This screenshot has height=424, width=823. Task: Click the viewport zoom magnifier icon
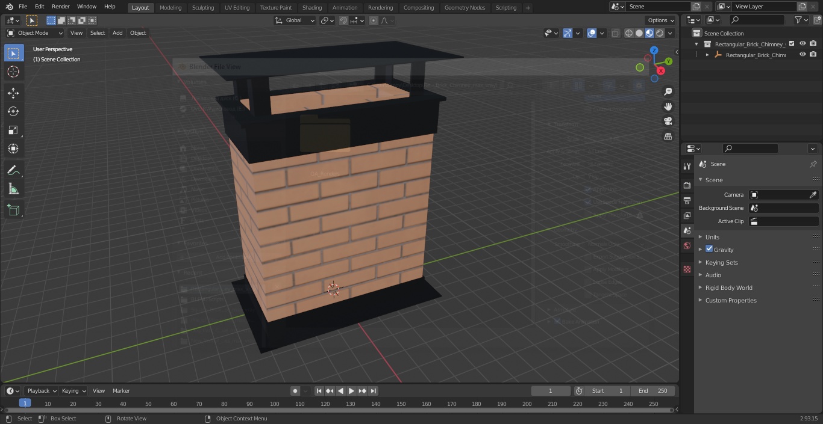(x=668, y=91)
